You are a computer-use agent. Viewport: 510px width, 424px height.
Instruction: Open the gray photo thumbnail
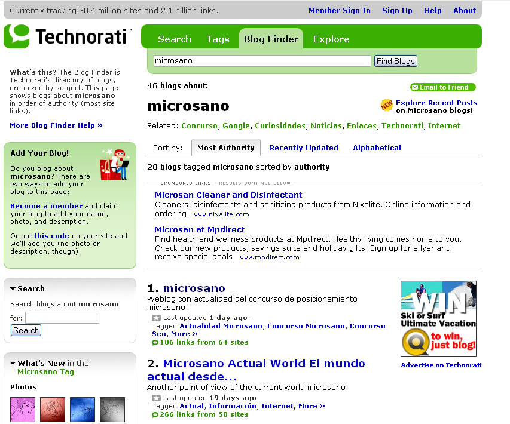(112, 410)
